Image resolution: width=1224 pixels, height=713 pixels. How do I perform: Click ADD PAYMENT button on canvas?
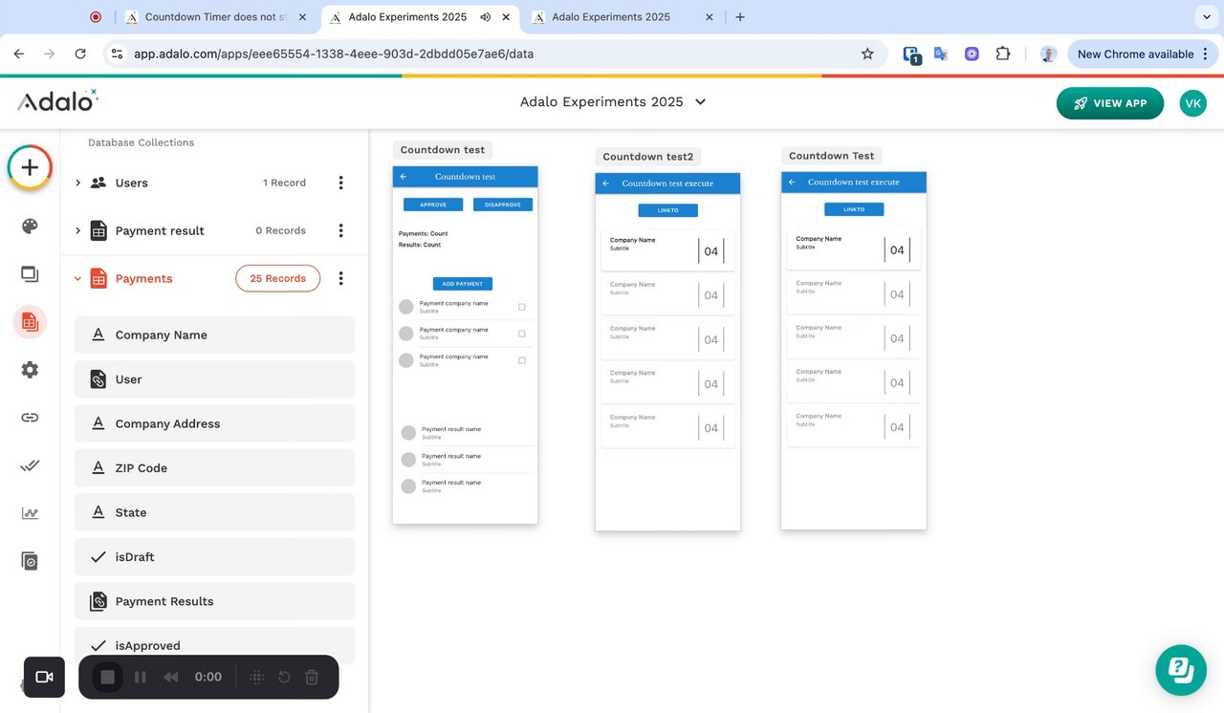pyautogui.click(x=463, y=284)
